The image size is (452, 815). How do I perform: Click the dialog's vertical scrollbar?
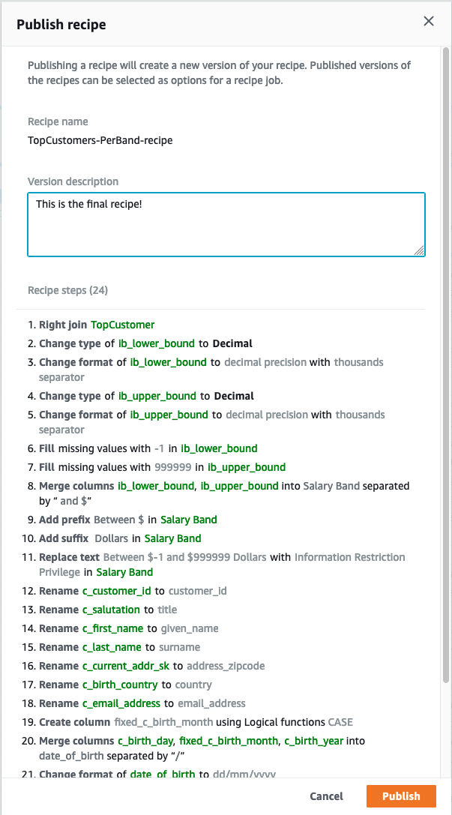tap(446, 182)
